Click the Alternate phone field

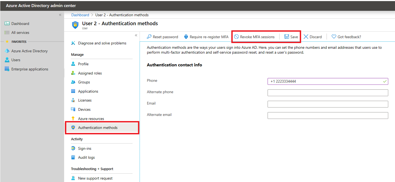point(328,93)
